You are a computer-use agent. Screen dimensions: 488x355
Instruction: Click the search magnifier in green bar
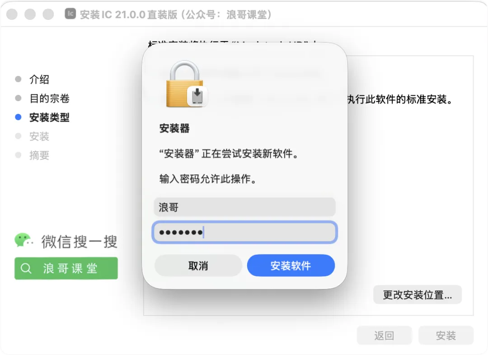tap(26, 268)
